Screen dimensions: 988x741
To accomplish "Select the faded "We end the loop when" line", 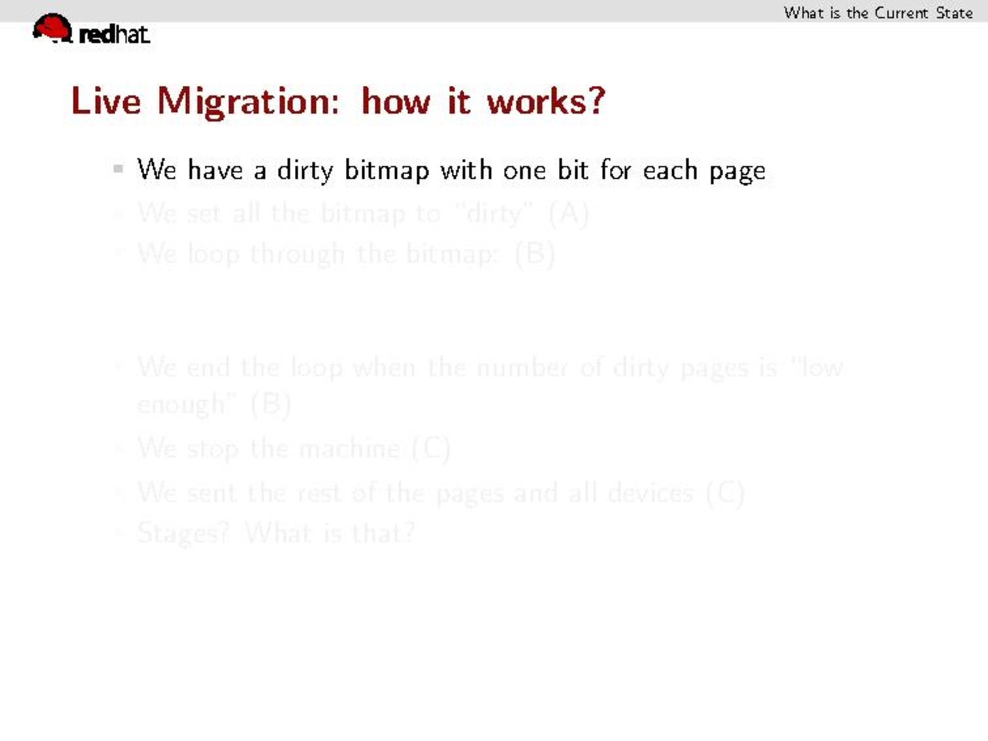I will coord(489,368).
